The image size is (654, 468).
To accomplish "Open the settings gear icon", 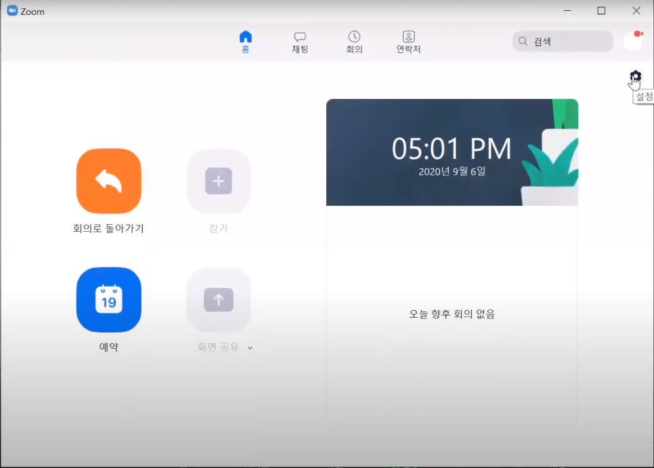I will 635,77.
